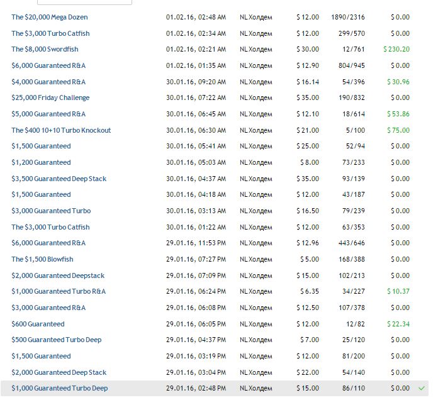Screen dimensions: 438x400
Task: Open The $1,500 Blowfish tournament
Action: (x=42, y=259)
